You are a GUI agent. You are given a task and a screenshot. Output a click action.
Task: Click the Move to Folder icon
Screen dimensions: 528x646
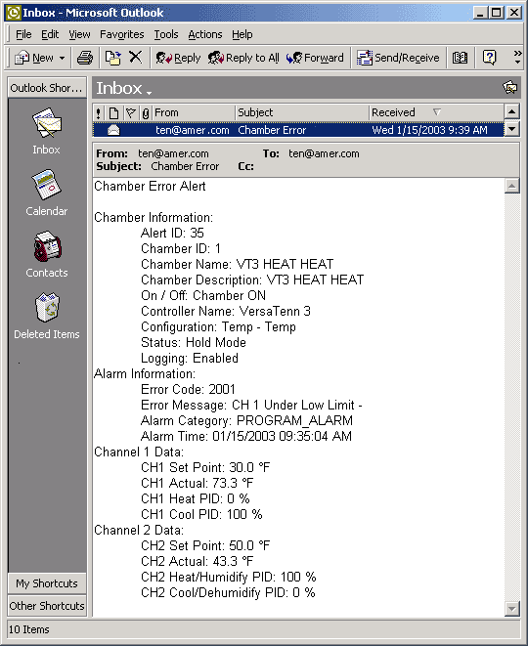tap(113, 58)
